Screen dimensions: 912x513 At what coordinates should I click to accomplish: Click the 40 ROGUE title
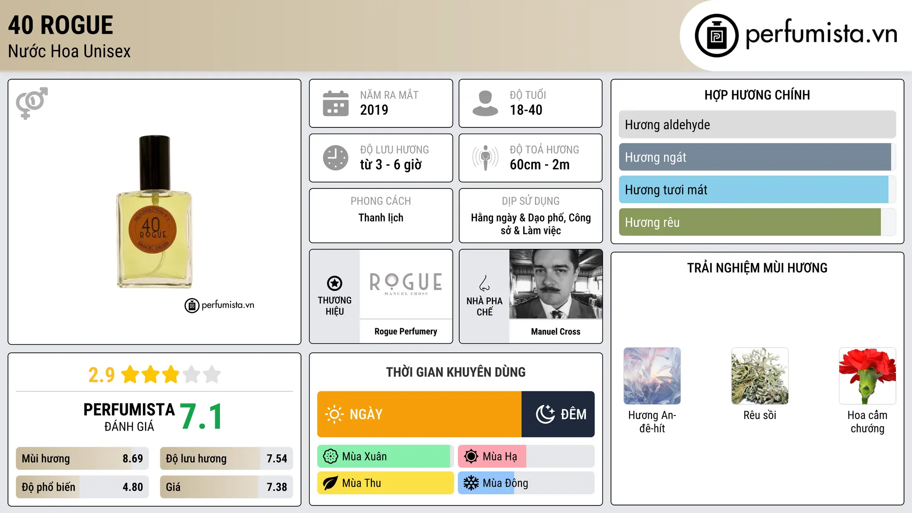point(61,25)
